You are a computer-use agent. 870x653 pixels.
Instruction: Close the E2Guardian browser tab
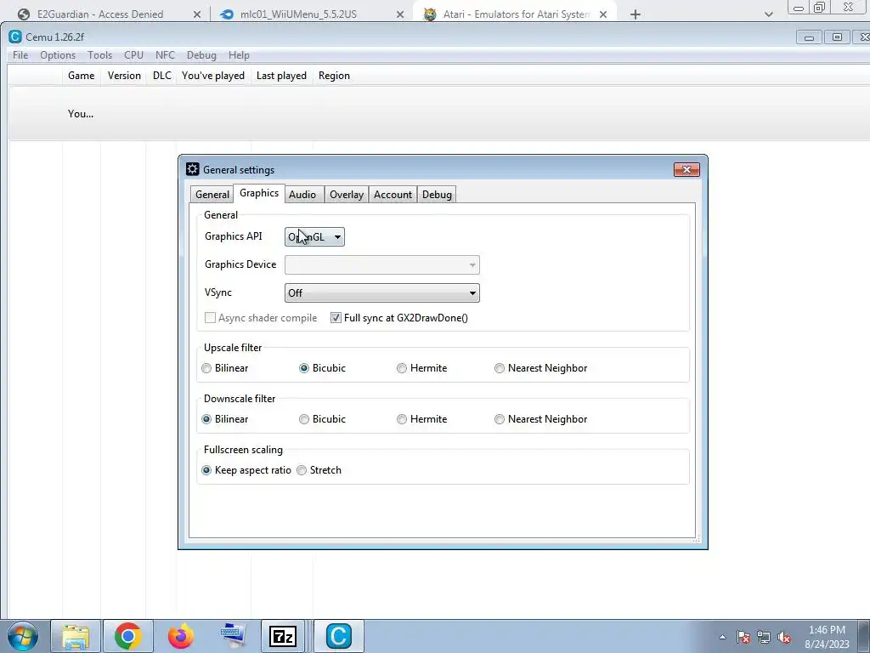(197, 14)
